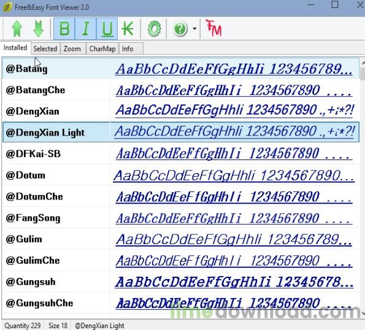365x330 pixels.
Task: Select the @Dotum font name
Action: [25, 175]
